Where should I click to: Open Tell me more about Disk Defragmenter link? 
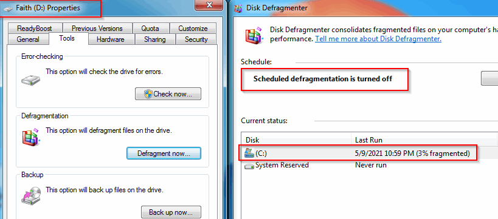click(378, 39)
